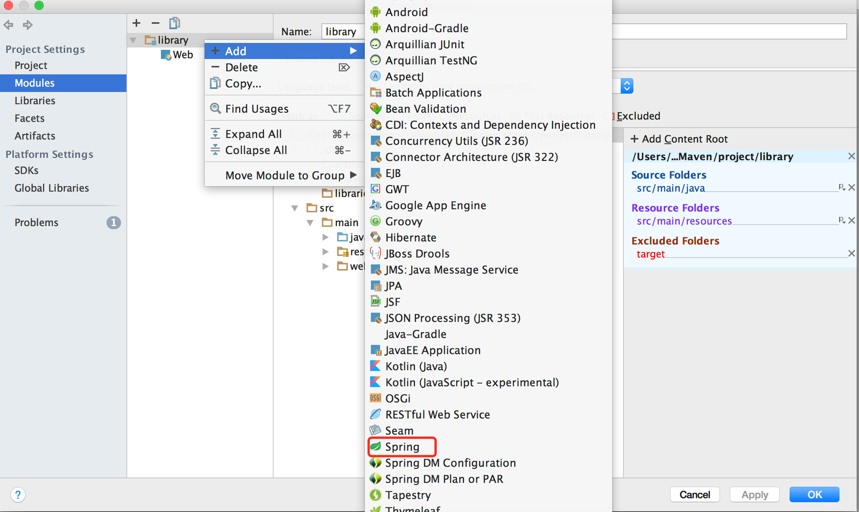The width and height of the screenshot is (859, 512).
Task: Click the OK button
Action: pos(815,494)
